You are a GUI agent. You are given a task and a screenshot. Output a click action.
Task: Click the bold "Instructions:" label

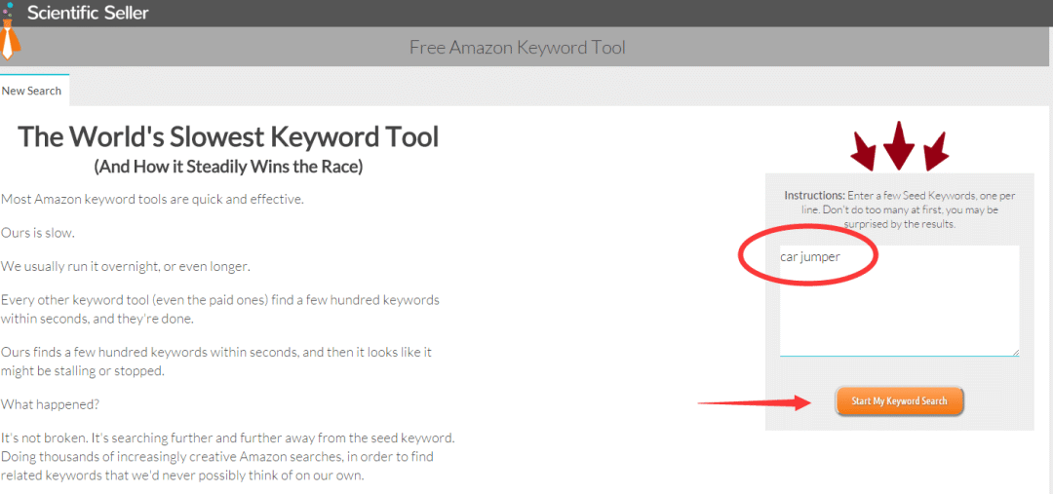[x=814, y=196]
